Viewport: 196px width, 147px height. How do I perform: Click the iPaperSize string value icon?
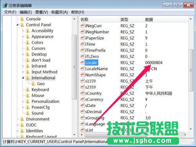[82, 38]
